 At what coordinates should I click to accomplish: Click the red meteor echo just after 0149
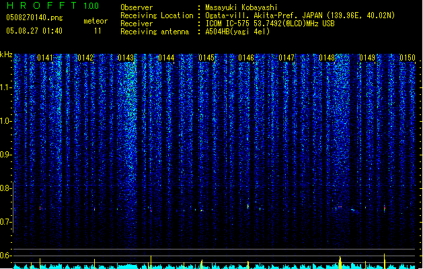tap(385, 208)
